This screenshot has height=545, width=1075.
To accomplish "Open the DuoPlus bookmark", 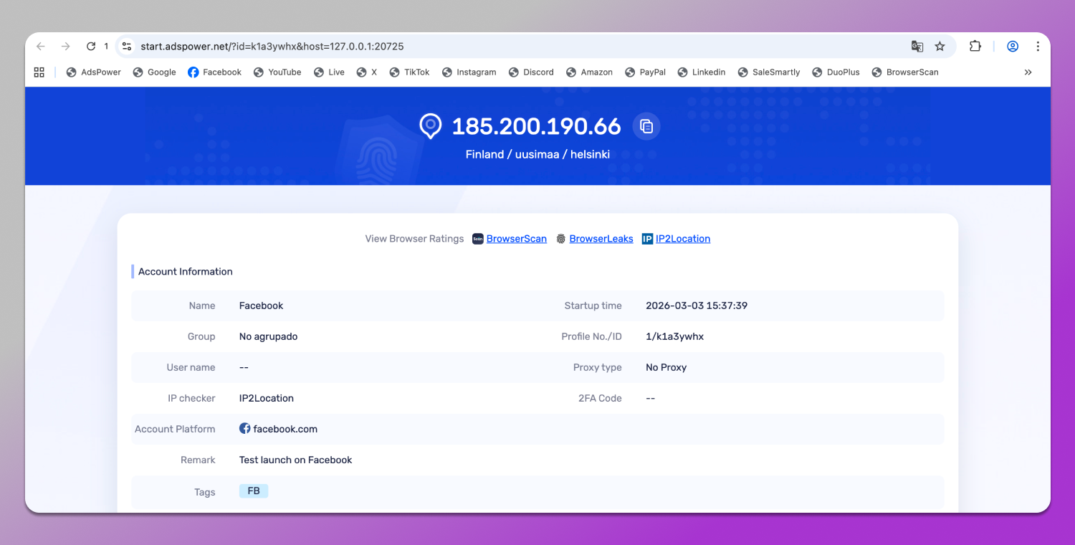I will click(836, 72).
